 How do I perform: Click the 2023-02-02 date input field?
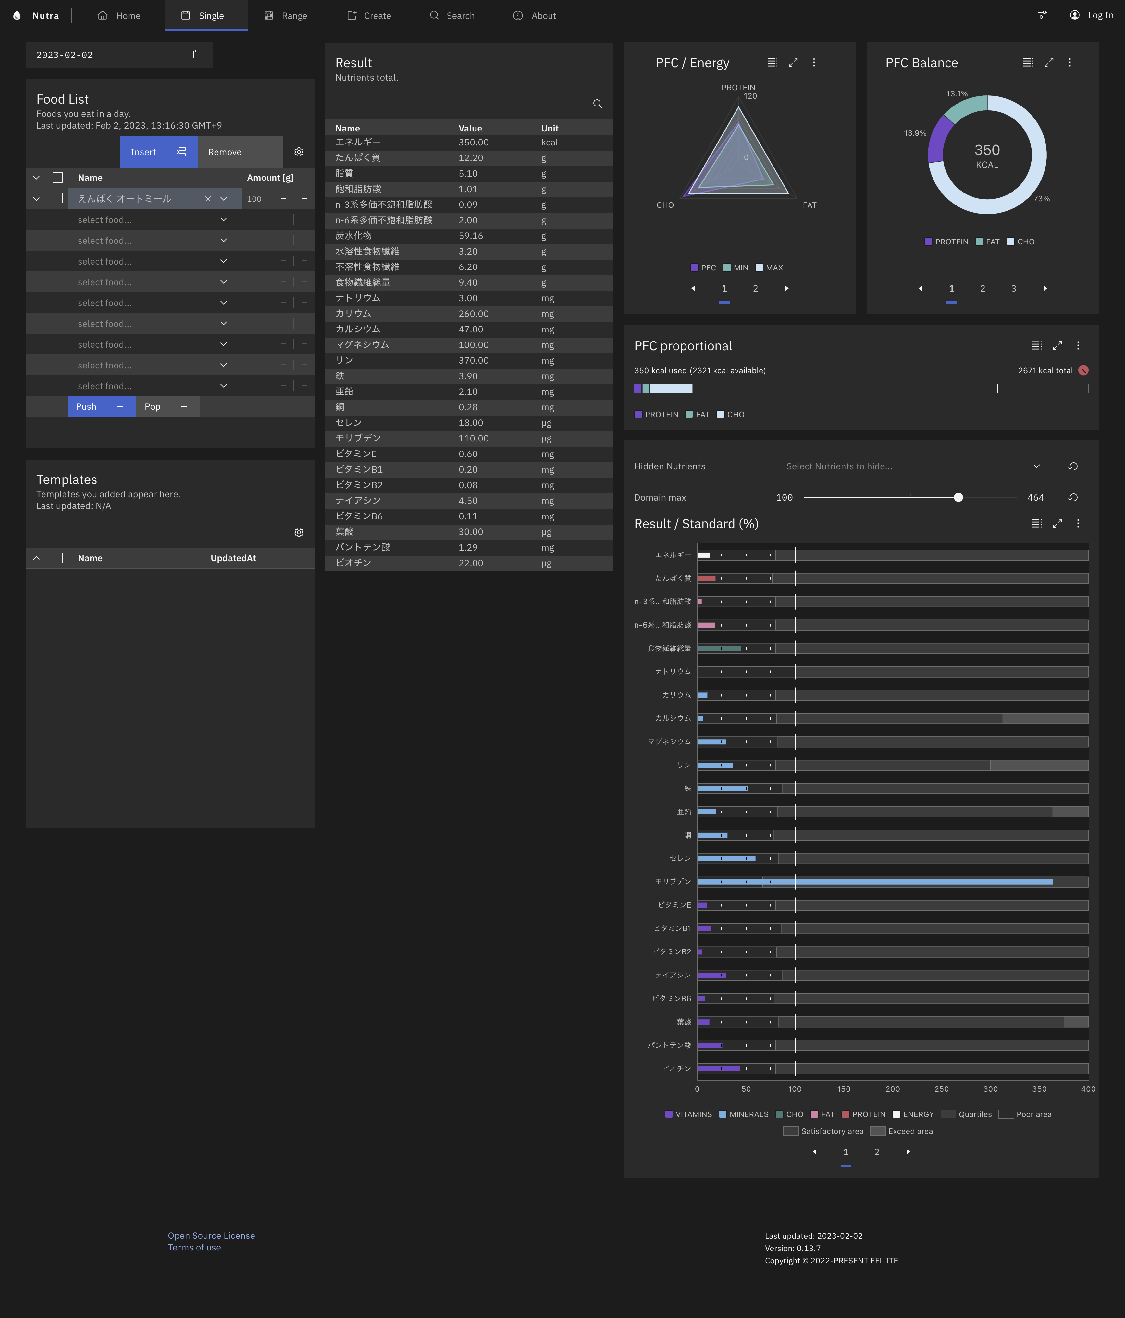pos(119,55)
